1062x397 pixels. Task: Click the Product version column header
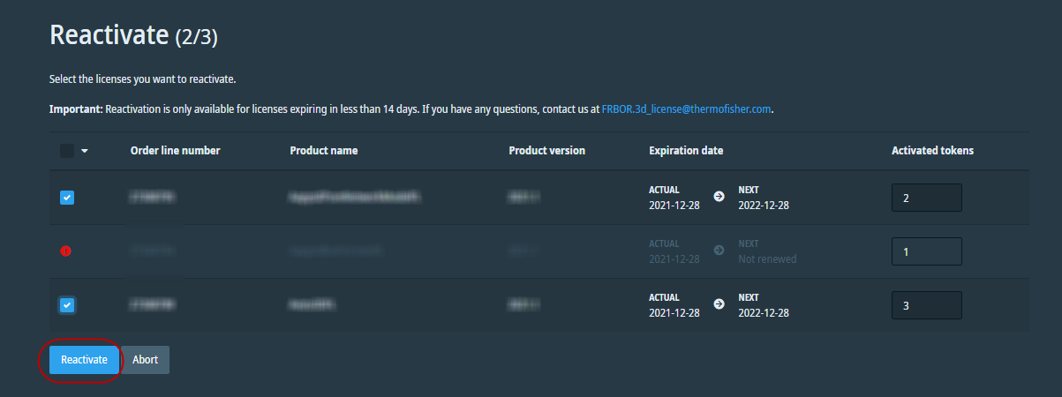546,151
